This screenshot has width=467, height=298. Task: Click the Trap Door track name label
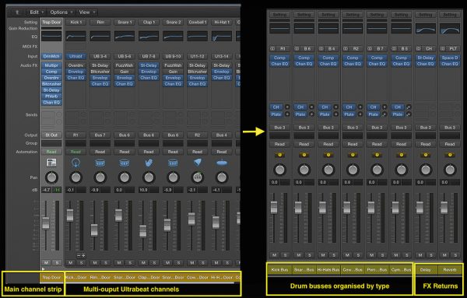coord(51,278)
